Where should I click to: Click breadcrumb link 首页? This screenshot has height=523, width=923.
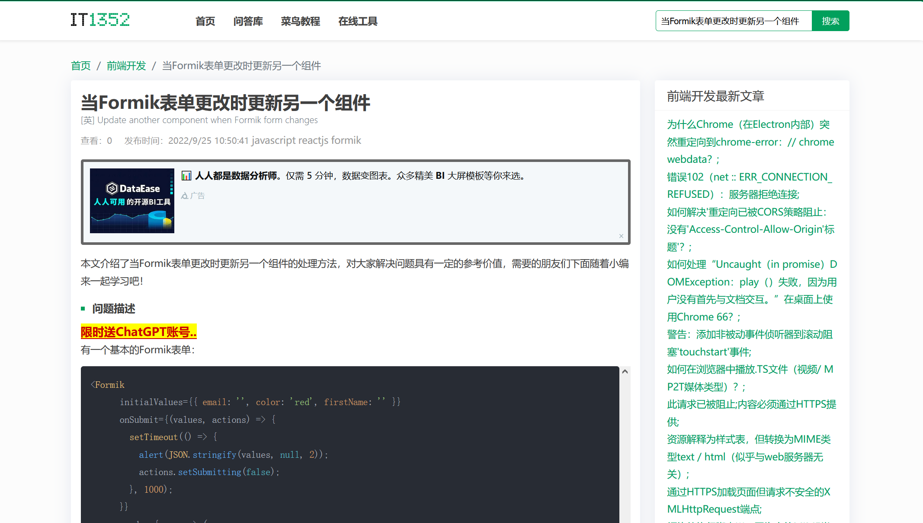click(81, 66)
